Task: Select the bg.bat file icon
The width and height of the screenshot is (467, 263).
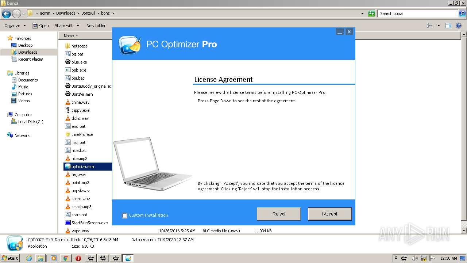Action: pyautogui.click(x=67, y=54)
